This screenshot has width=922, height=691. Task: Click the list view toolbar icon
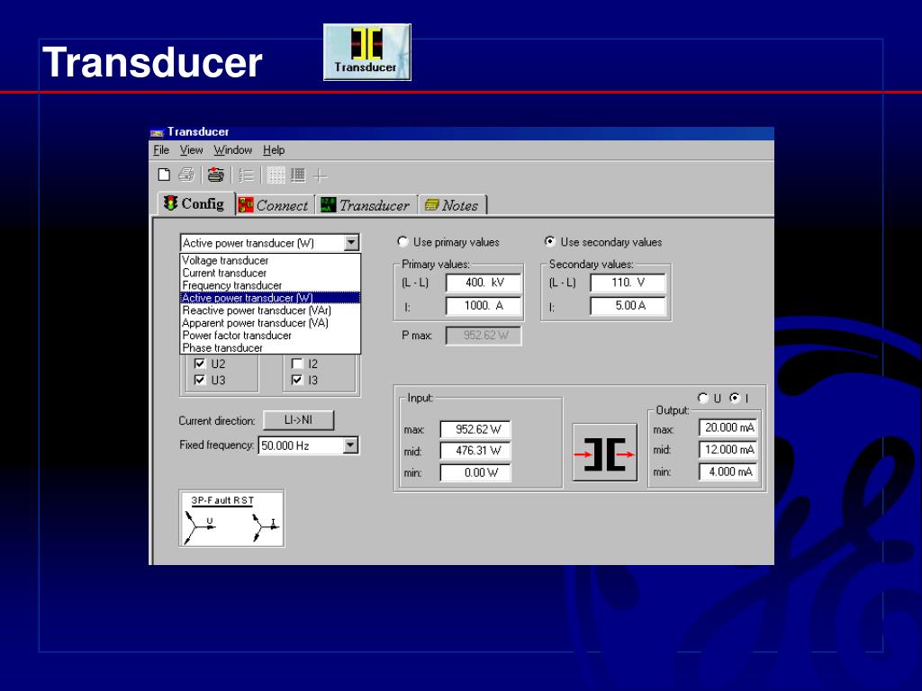pos(247,175)
